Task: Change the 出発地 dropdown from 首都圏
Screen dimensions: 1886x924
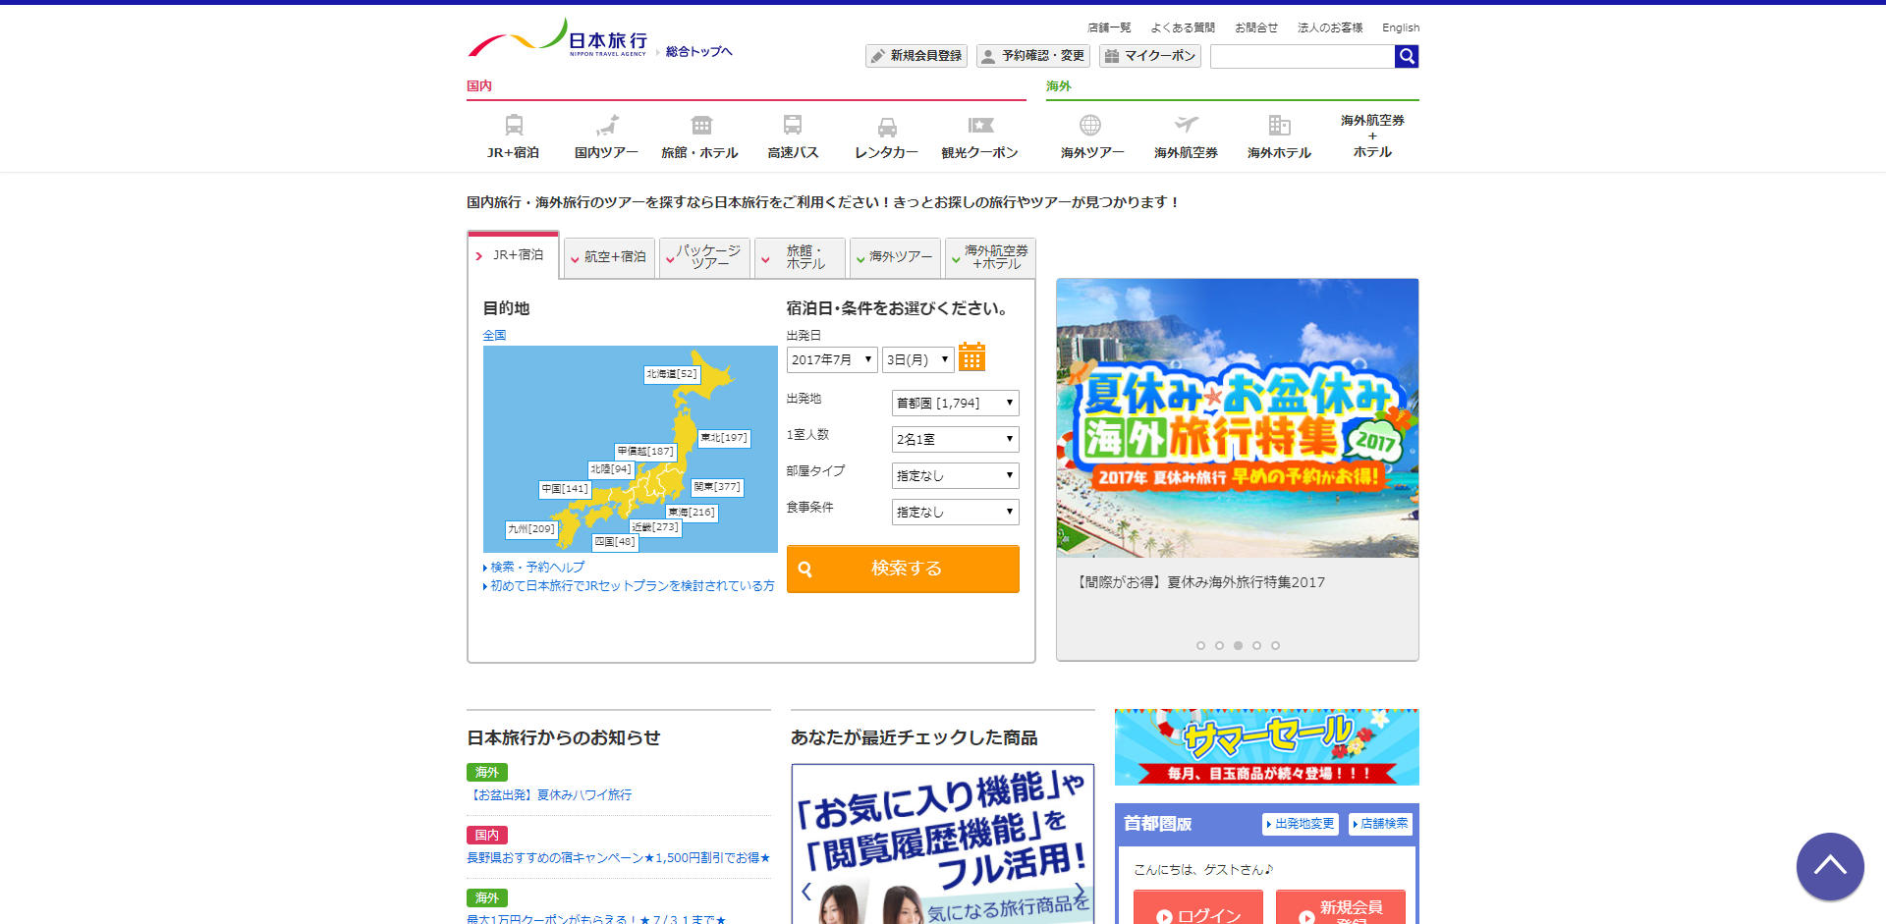Action: (x=954, y=403)
